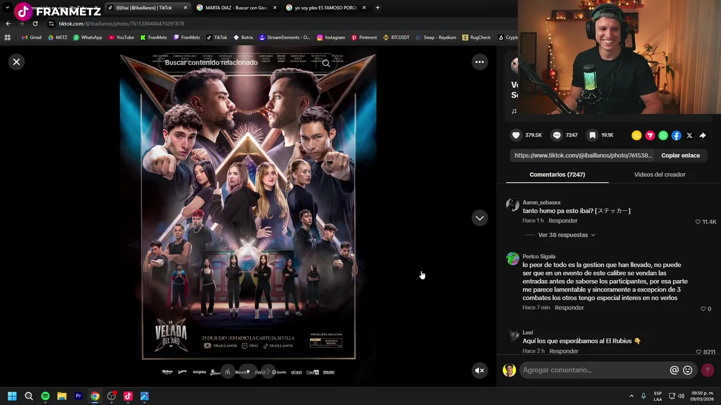Open RugCheck bookmark
The height and width of the screenshot is (405, 721).
click(476, 38)
